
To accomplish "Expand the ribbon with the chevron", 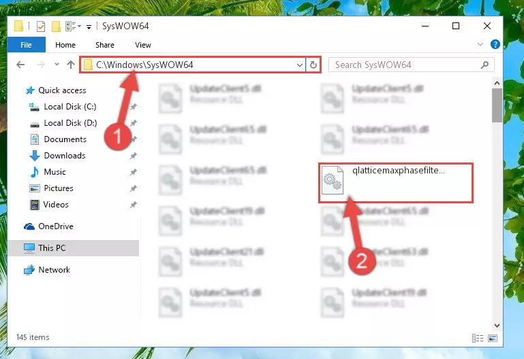I will point(480,44).
